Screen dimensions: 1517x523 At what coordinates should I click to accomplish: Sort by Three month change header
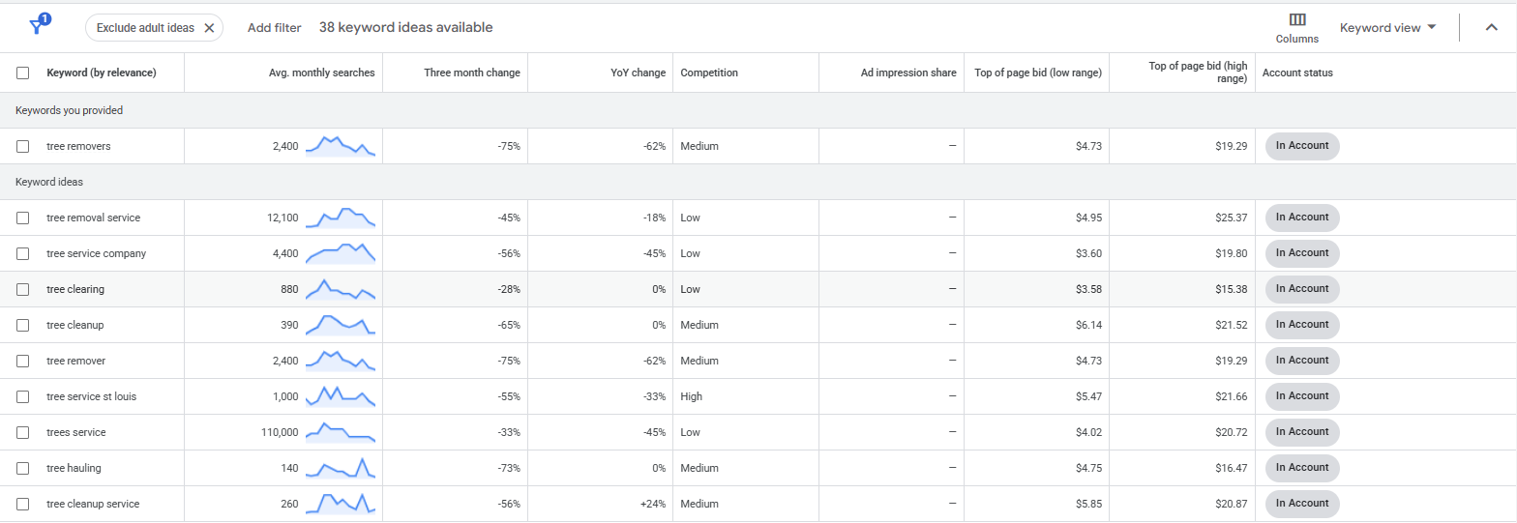pos(471,73)
